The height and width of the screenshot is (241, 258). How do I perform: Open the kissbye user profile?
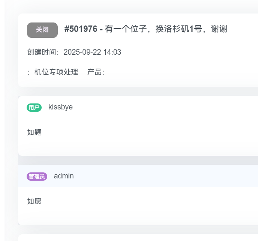coord(60,107)
